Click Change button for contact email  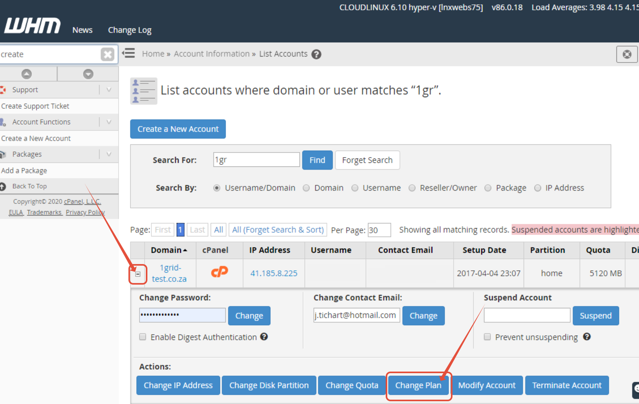pyautogui.click(x=424, y=316)
